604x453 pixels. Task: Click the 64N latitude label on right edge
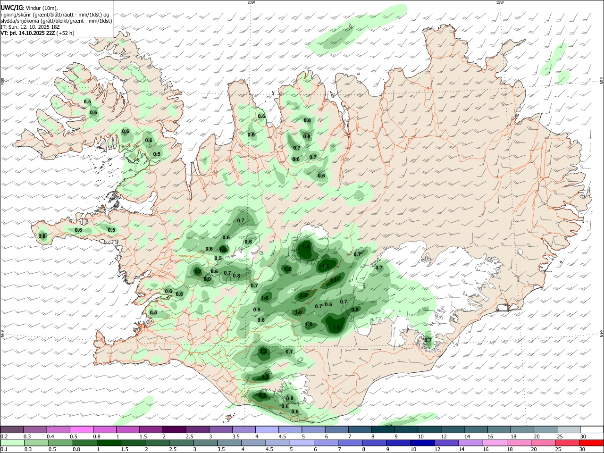coord(602,333)
